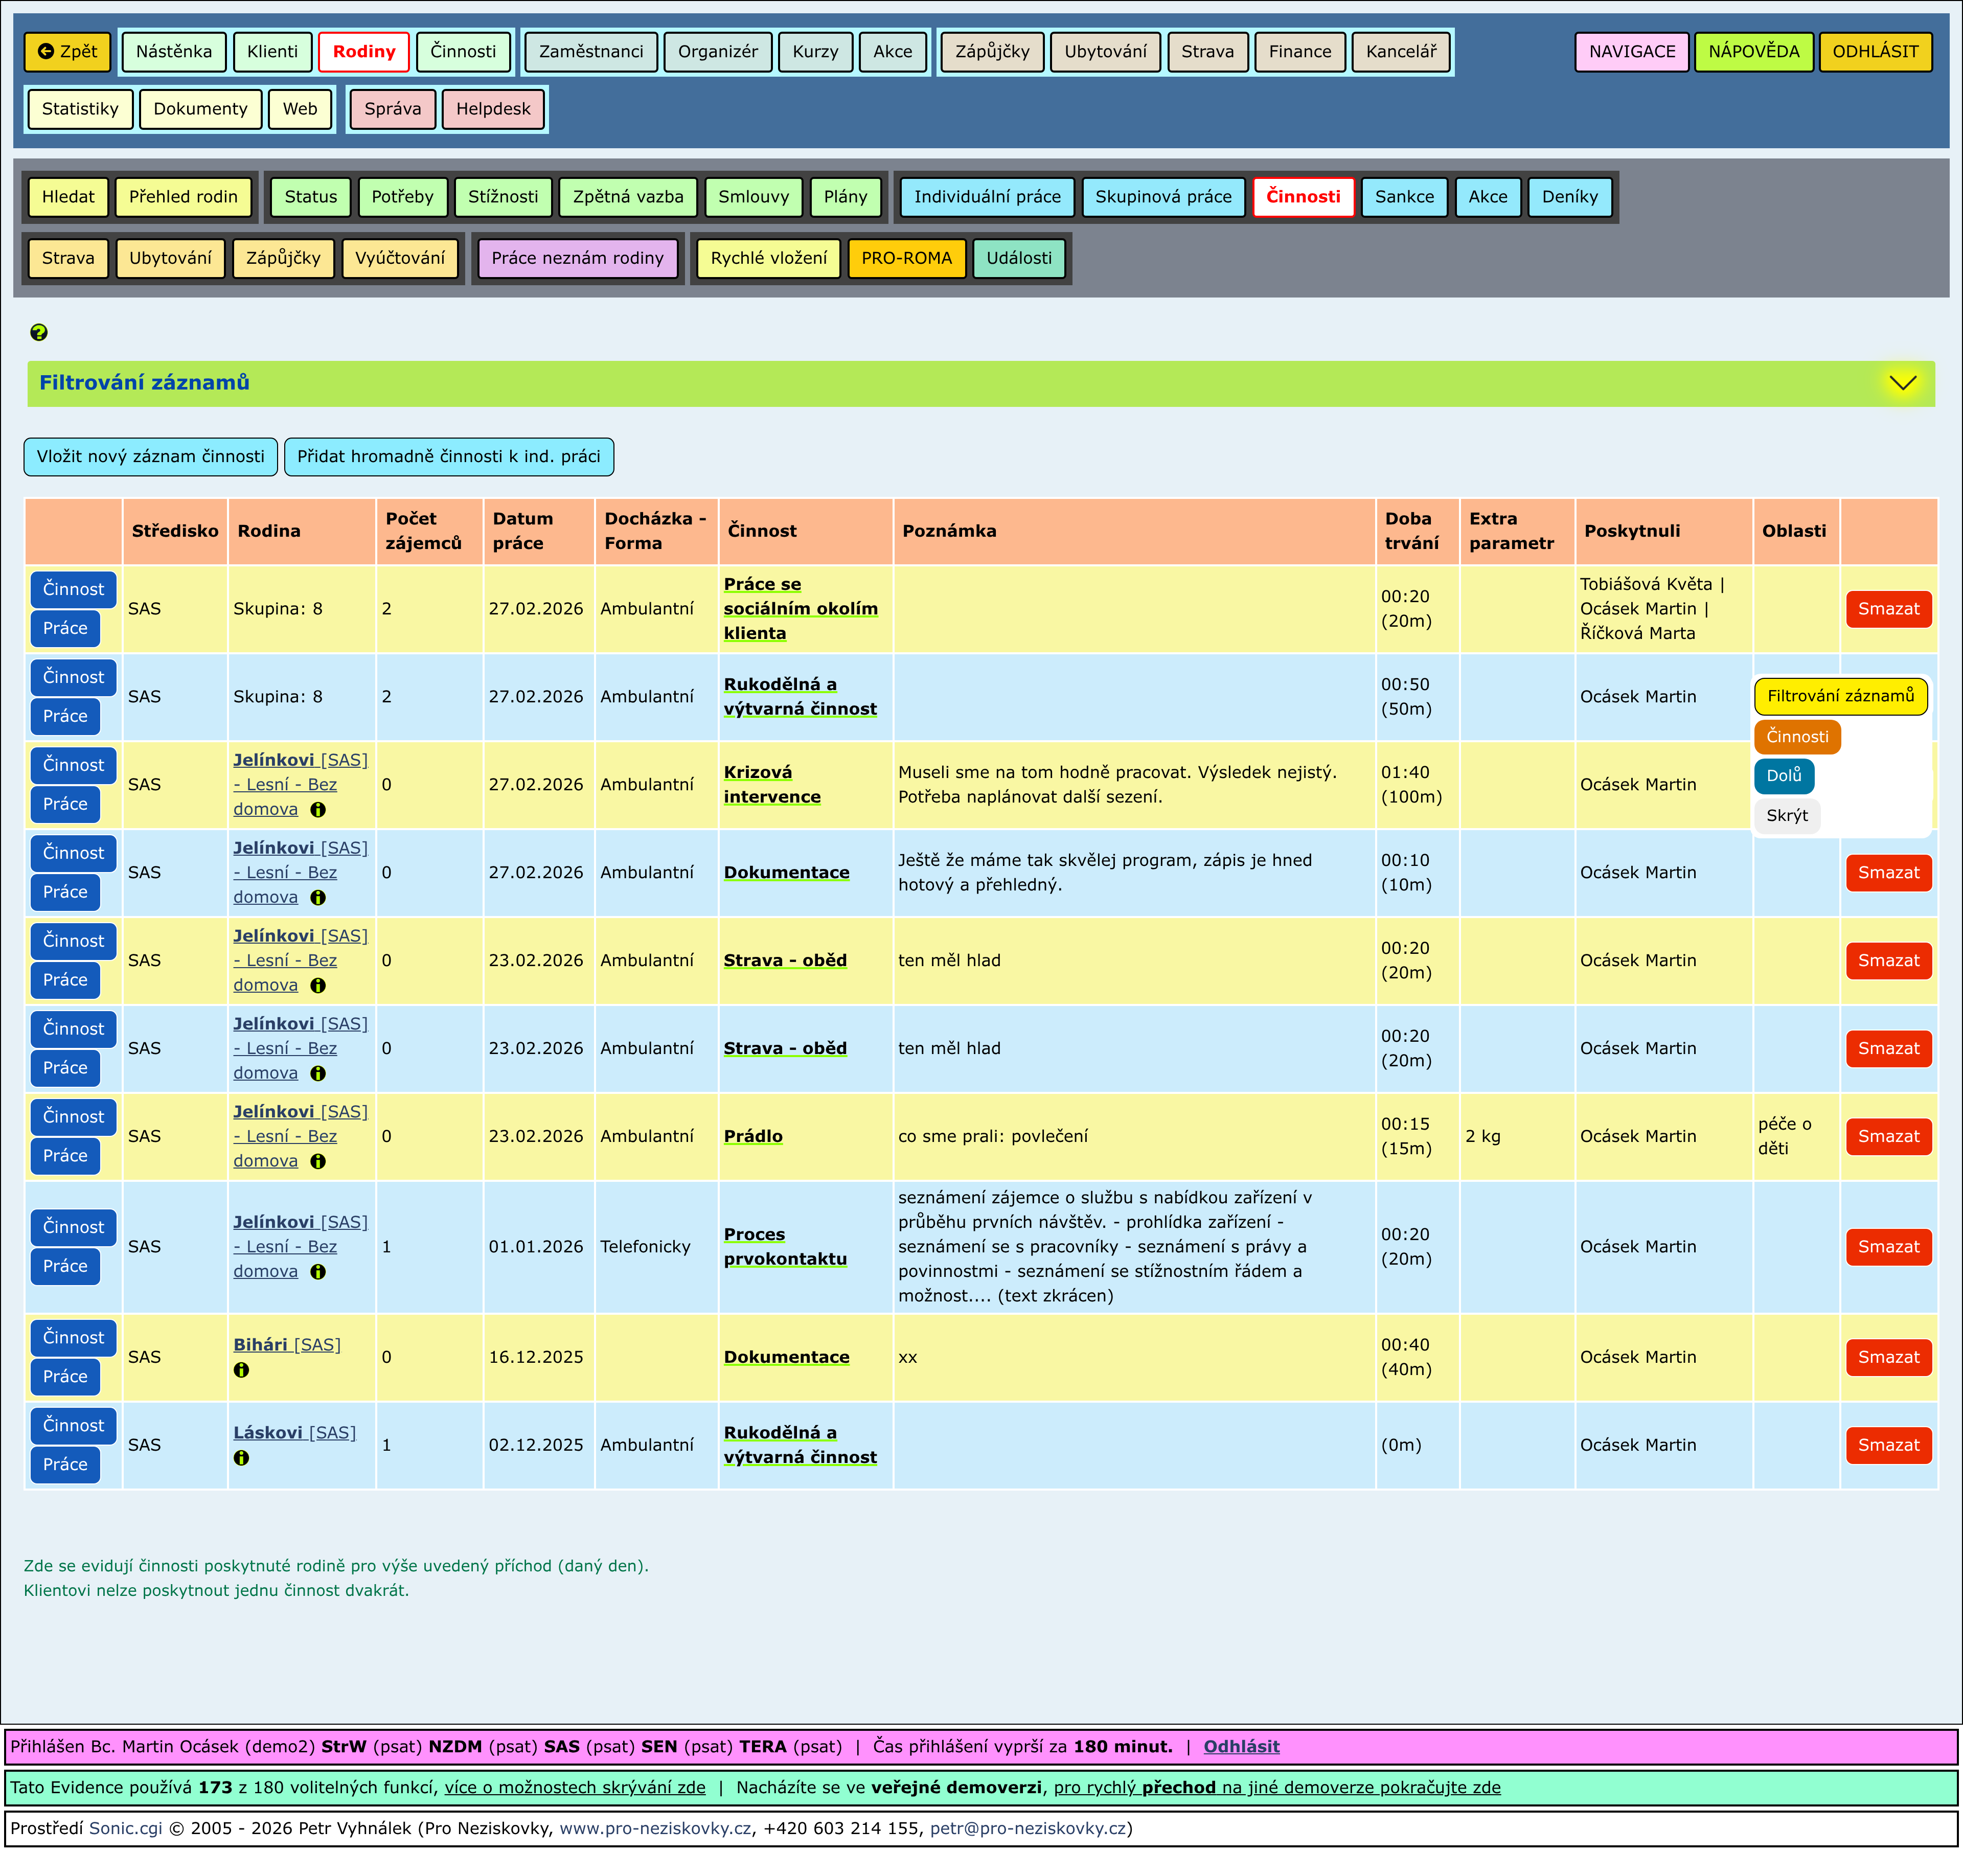The height and width of the screenshot is (1876, 1963).
Task: Click the green help question mark icon
Action: pos(39,332)
